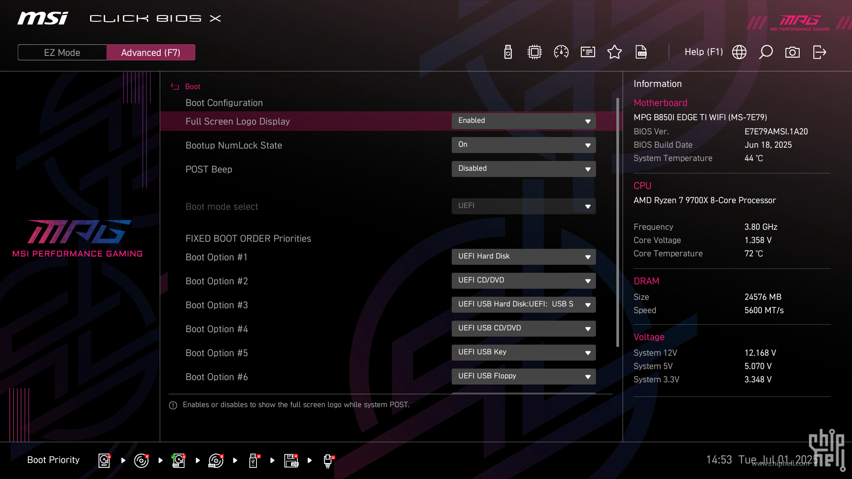Image resolution: width=852 pixels, height=479 pixels.
Task: Open the search magnifier icon
Action: tap(766, 52)
